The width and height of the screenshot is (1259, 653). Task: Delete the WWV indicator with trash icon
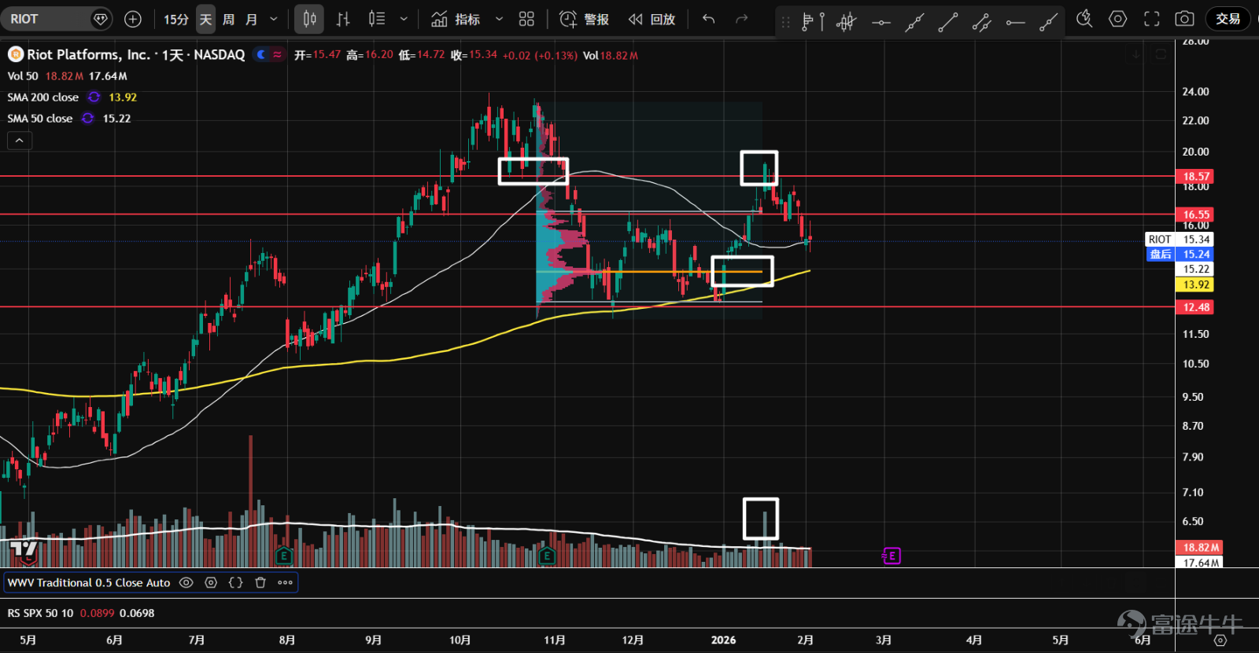pos(260,583)
